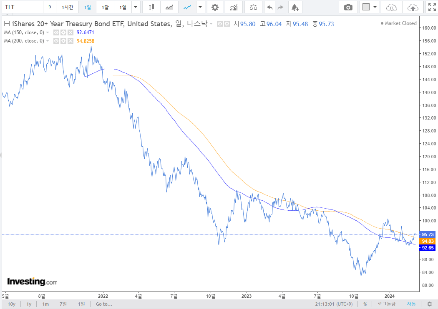Select the 1시간 interval
The width and height of the screenshot is (438, 309).
[x=67, y=7]
